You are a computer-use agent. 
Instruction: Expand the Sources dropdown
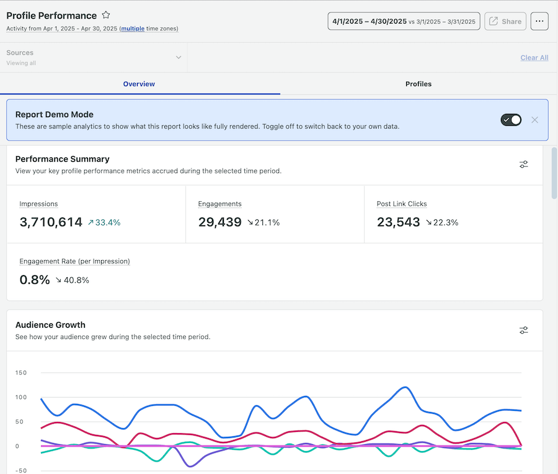(x=179, y=58)
